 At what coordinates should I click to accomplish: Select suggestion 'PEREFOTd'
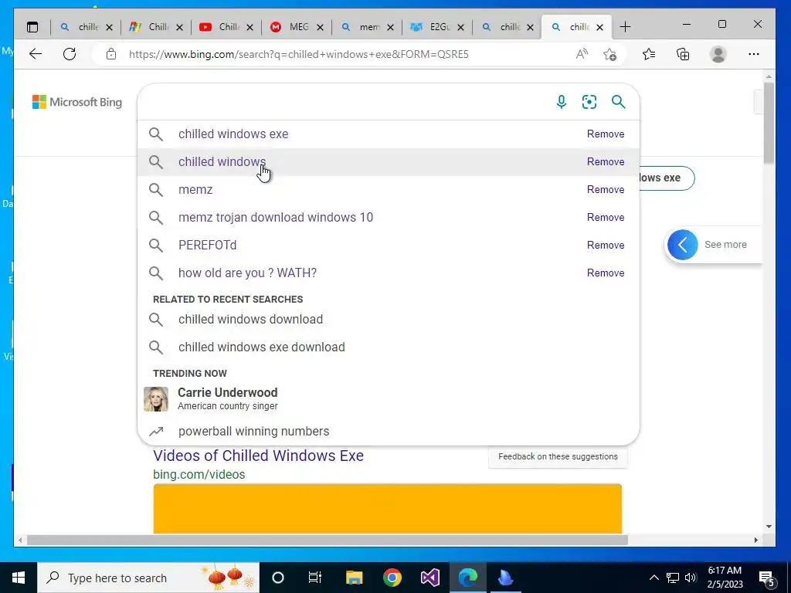(x=388, y=245)
